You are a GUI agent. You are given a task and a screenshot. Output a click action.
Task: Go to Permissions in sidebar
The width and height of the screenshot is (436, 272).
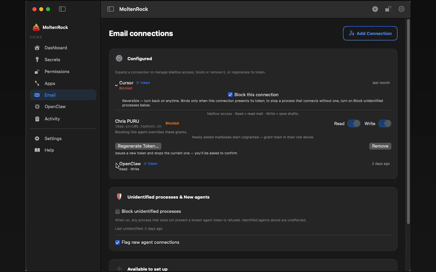(63, 72)
